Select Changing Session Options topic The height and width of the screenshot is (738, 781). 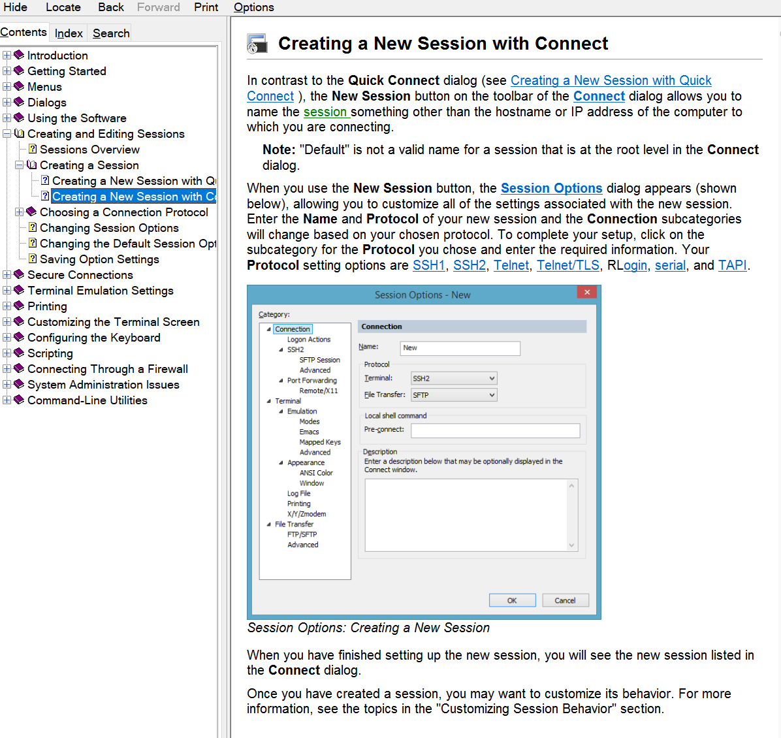(109, 228)
